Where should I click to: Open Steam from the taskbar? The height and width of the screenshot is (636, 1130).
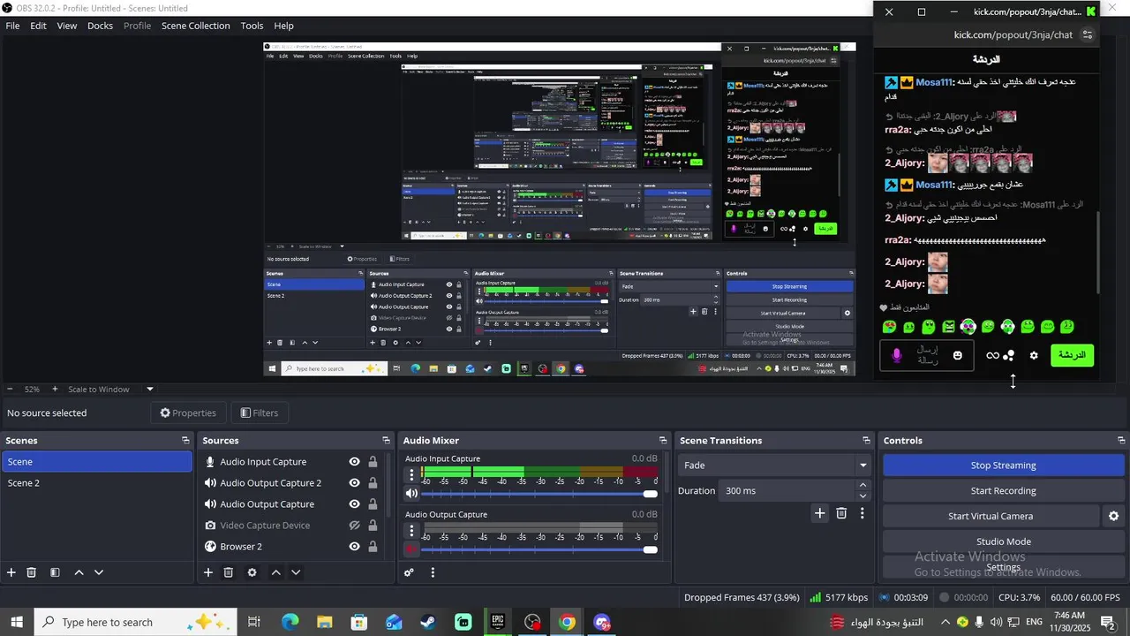[x=428, y=622]
